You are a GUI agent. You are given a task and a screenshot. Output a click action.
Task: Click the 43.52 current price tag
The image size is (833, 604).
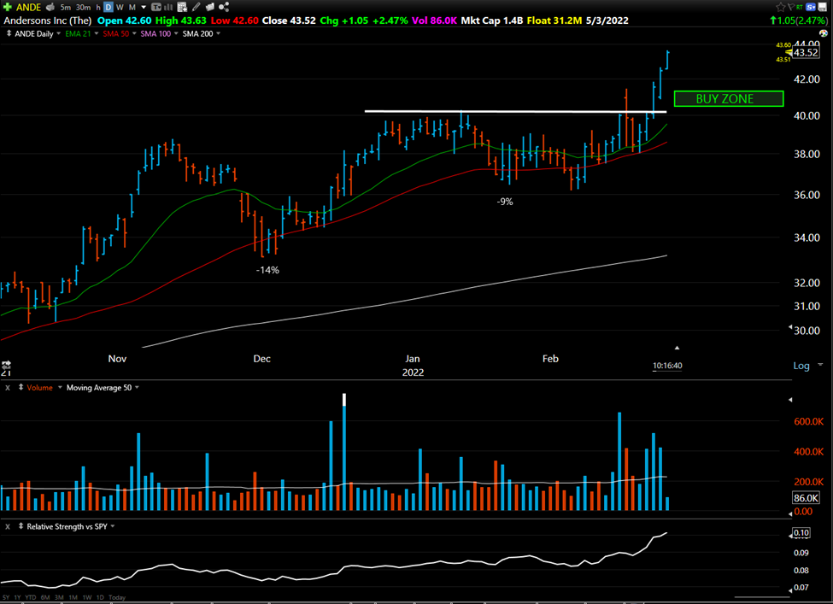pos(806,52)
